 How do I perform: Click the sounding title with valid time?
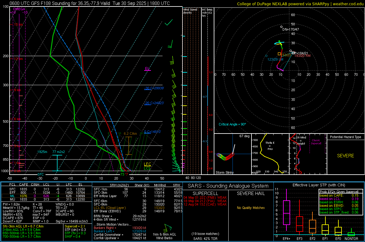tap(90, 3)
